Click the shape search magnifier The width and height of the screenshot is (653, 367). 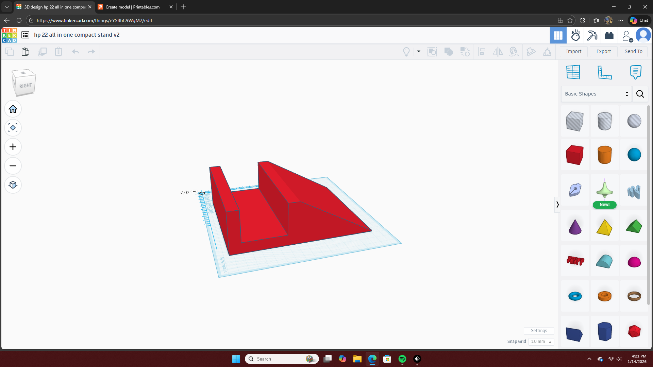[x=640, y=94]
